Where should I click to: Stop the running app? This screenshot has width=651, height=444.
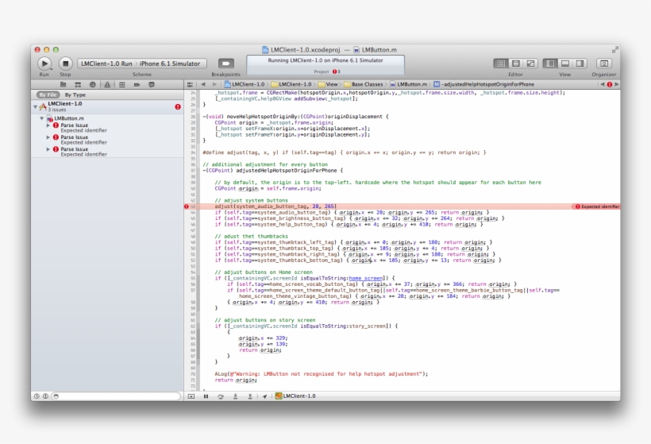click(65, 64)
